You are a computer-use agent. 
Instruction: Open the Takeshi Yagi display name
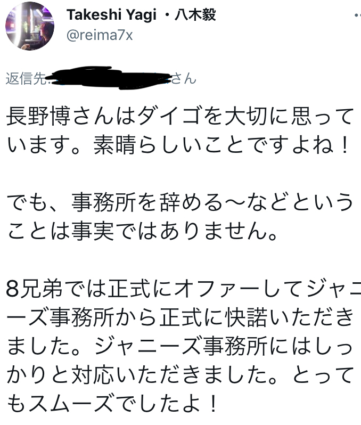[x=112, y=15]
